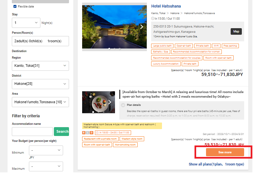Image resolution: width=253 pixels, height=173 pixels.
Task: Click the Non-smoking room tag
Action: point(125,144)
